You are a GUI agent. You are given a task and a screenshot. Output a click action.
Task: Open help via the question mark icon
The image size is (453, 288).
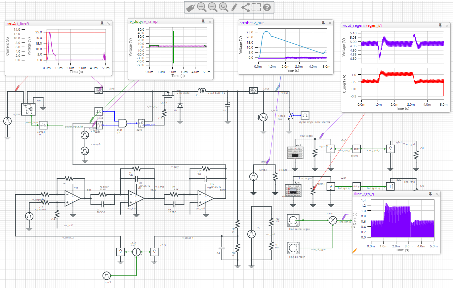(267, 7)
